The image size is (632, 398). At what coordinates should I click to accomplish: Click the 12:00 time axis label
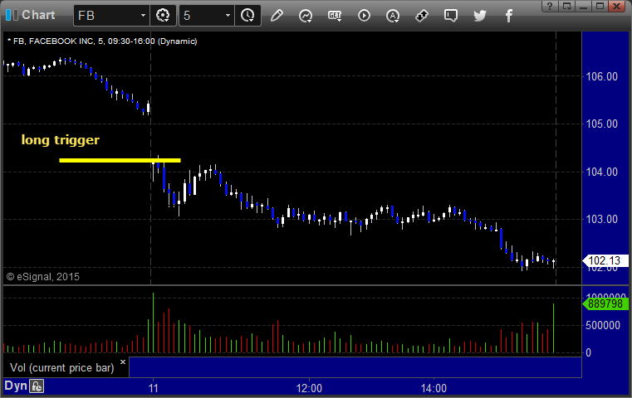click(309, 388)
